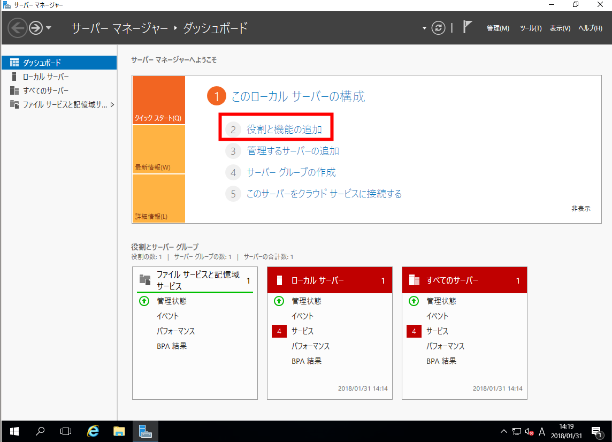The width and height of the screenshot is (612, 442).
Task: Click パフォーマンス in すべてのサーバー tile
Action: pyautogui.click(x=445, y=346)
